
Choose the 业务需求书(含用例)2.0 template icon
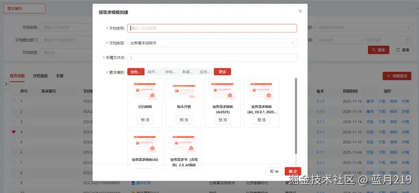click(x=184, y=144)
